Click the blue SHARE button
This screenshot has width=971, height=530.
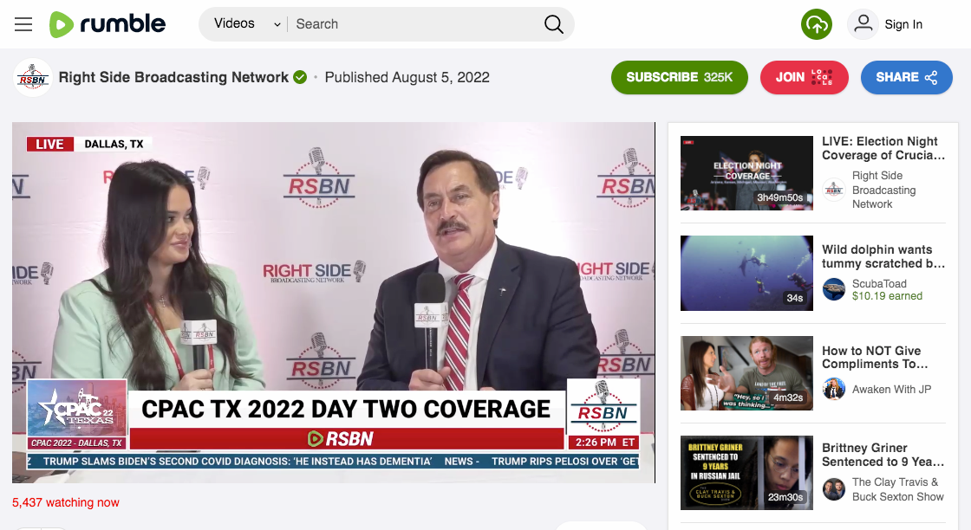[x=906, y=77]
